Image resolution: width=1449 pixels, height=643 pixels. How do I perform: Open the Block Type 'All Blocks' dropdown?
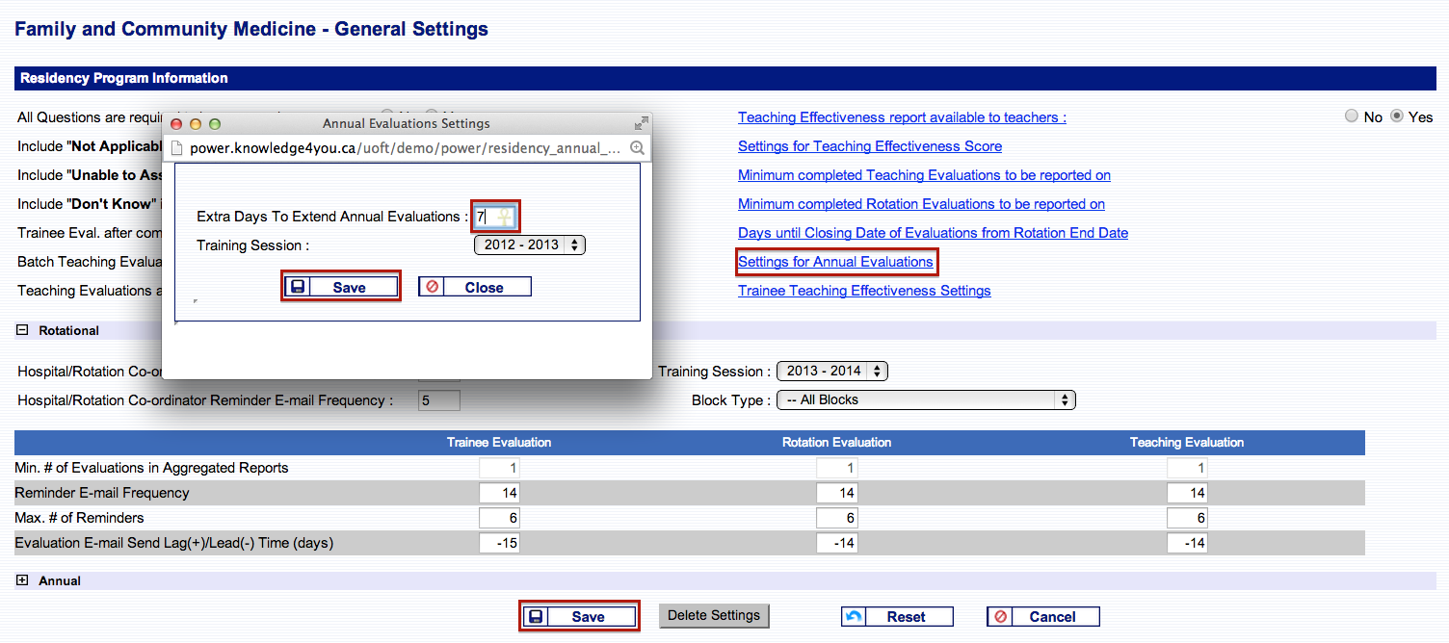pyautogui.click(x=925, y=399)
